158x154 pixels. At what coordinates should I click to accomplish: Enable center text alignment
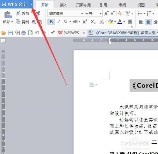[x=148, y=22]
